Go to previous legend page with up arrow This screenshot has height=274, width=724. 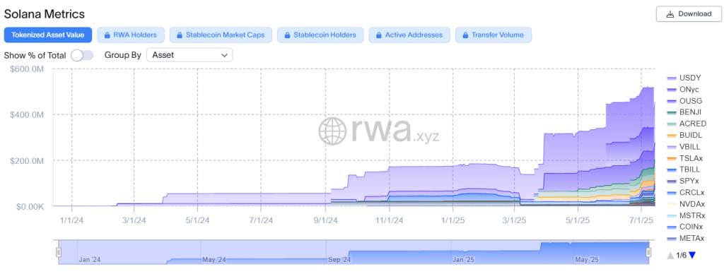pos(670,255)
